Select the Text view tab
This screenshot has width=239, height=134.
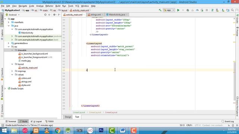[x=77, y=117]
